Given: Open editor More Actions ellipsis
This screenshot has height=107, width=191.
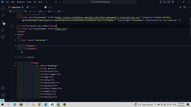Looking at the screenshot, I should pos(188,7).
